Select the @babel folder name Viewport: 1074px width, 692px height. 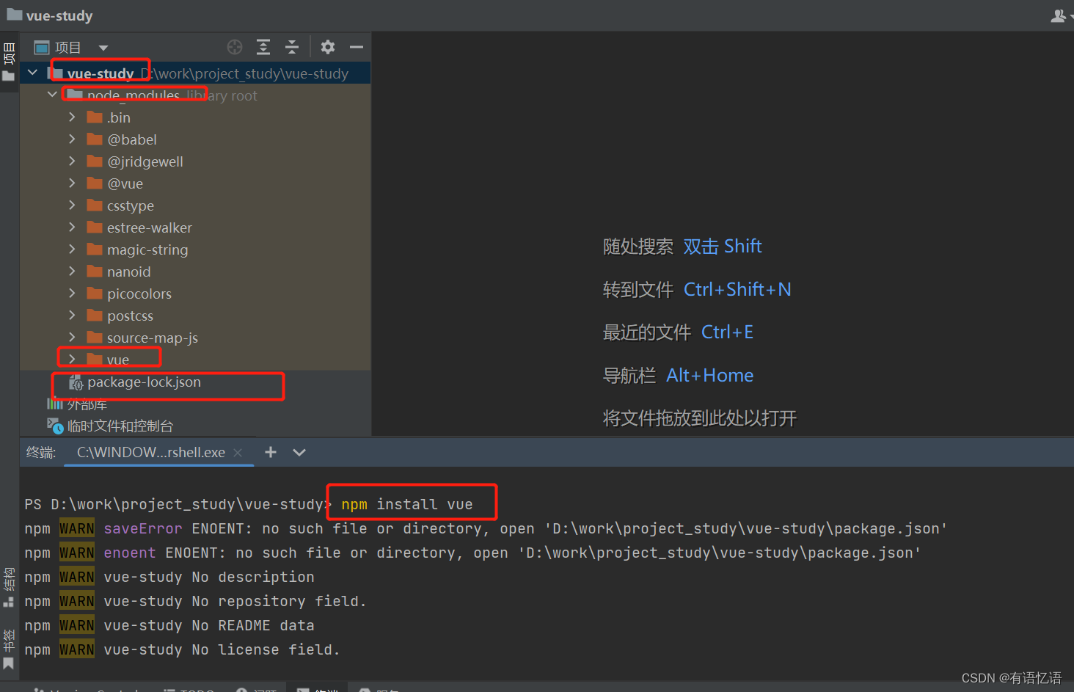(x=132, y=139)
